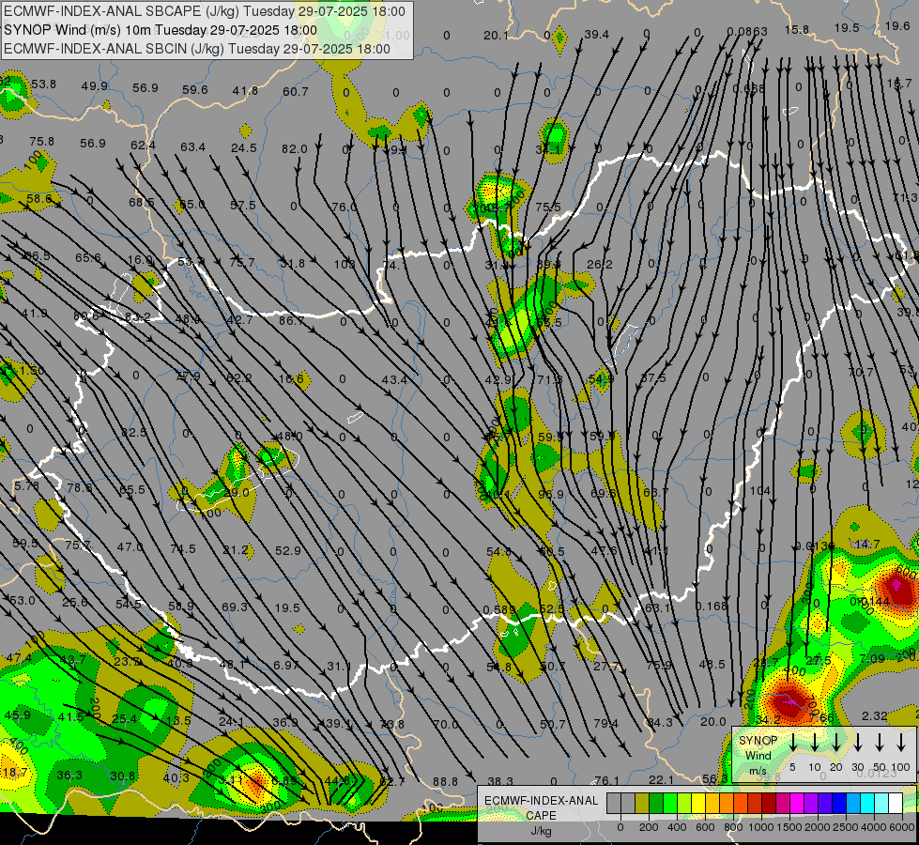This screenshot has width=919, height=845.
Task: Click the 4000 tick label in the CAPE legend
Action: [x=874, y=827]
